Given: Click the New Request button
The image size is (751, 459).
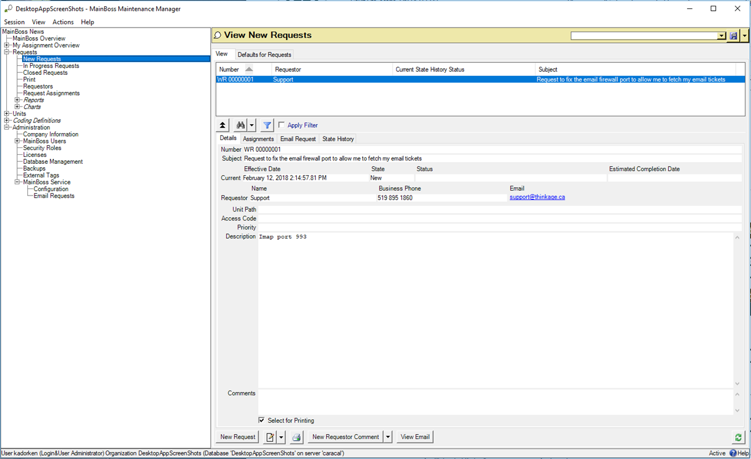Looking at the screenshot, I should click(x=238, y=437).
